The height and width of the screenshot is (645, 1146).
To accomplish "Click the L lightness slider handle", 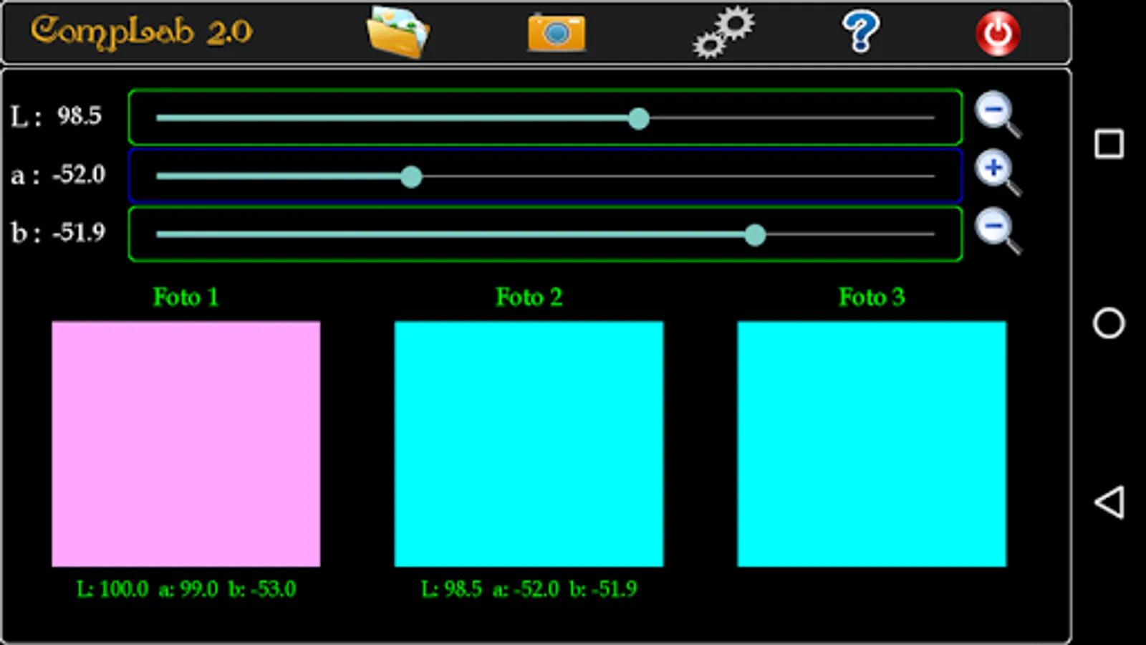I will 638,118.
